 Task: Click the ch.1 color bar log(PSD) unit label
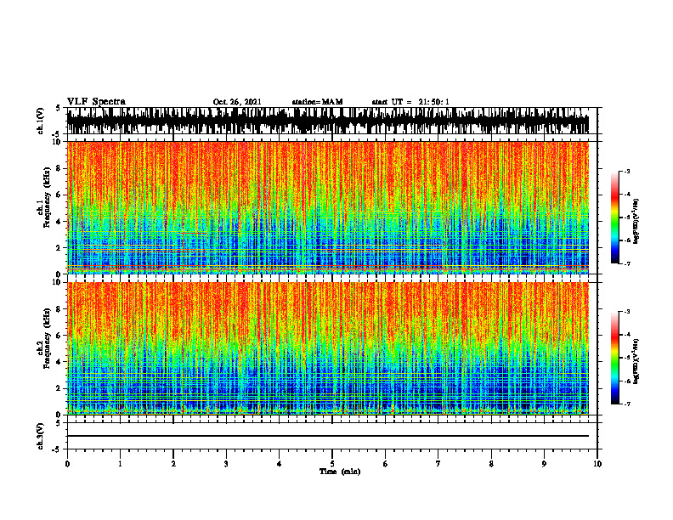click(x=636, y=222)
